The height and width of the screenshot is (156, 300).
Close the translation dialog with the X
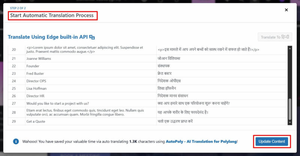286,10
